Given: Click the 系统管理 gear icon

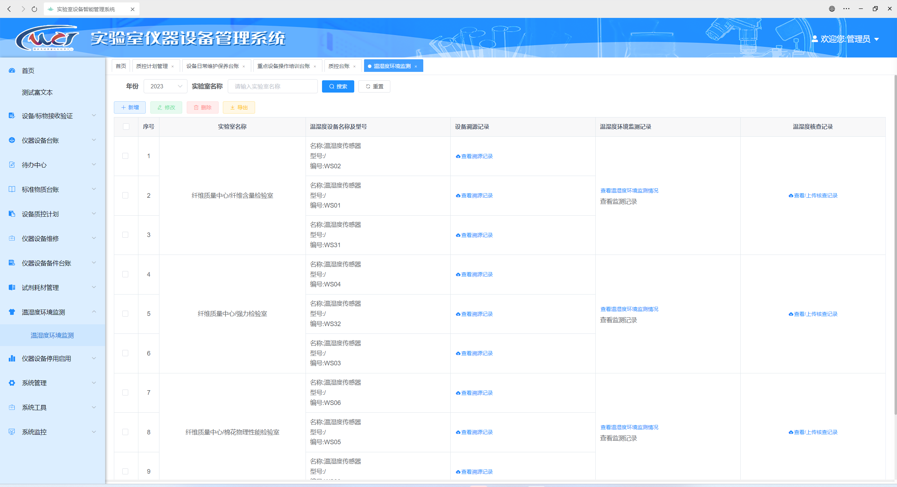Looking at the screenshot, I should pos(12,383).
